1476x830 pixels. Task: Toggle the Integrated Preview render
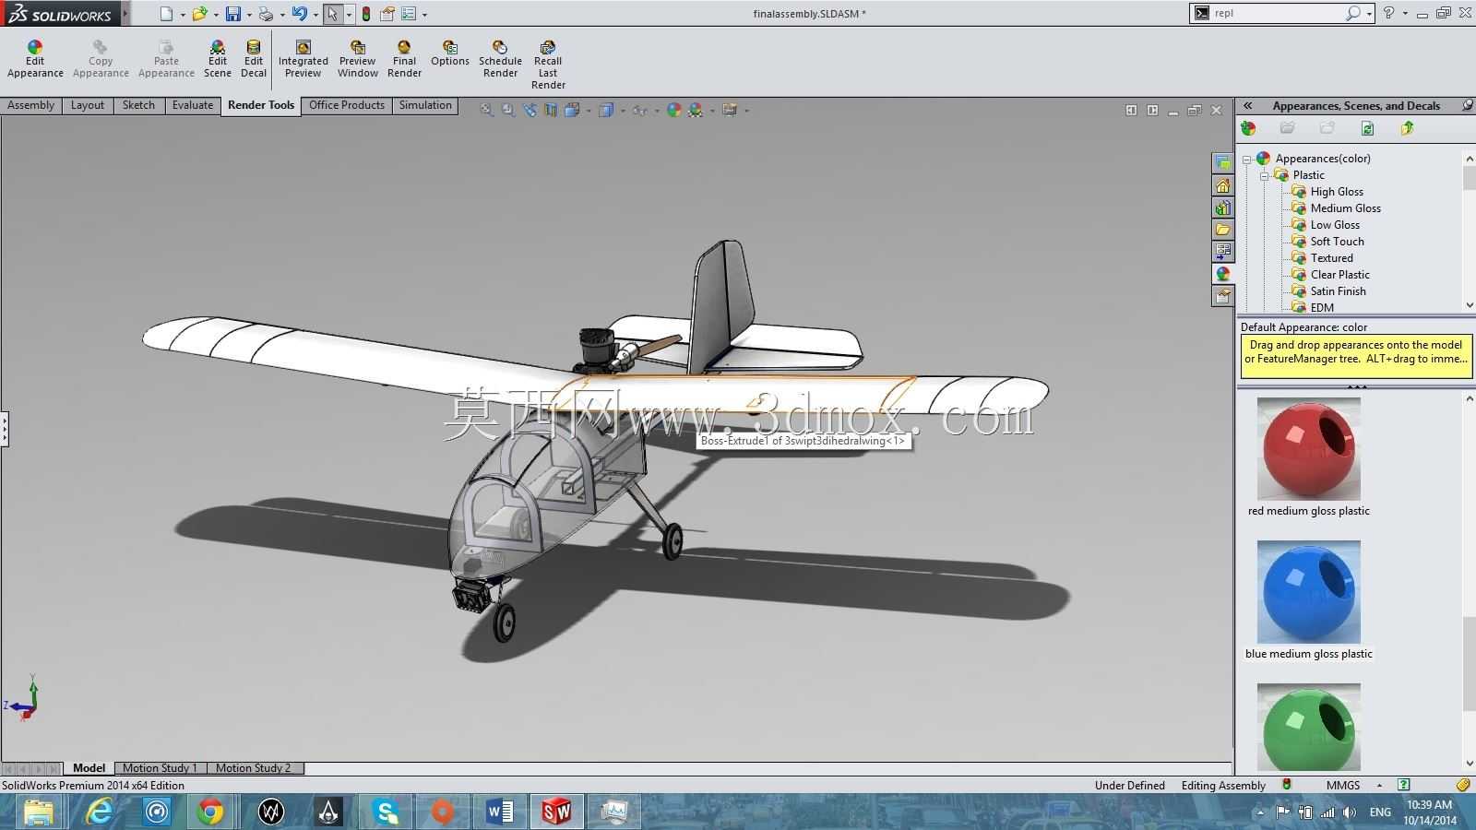[303, 59]
